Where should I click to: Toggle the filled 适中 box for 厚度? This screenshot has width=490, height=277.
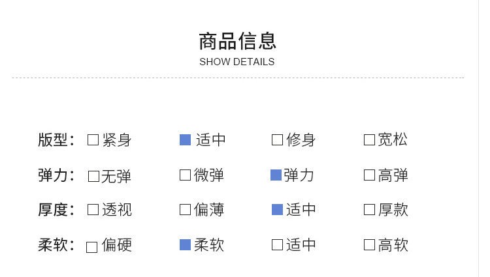tap(277, 209)
